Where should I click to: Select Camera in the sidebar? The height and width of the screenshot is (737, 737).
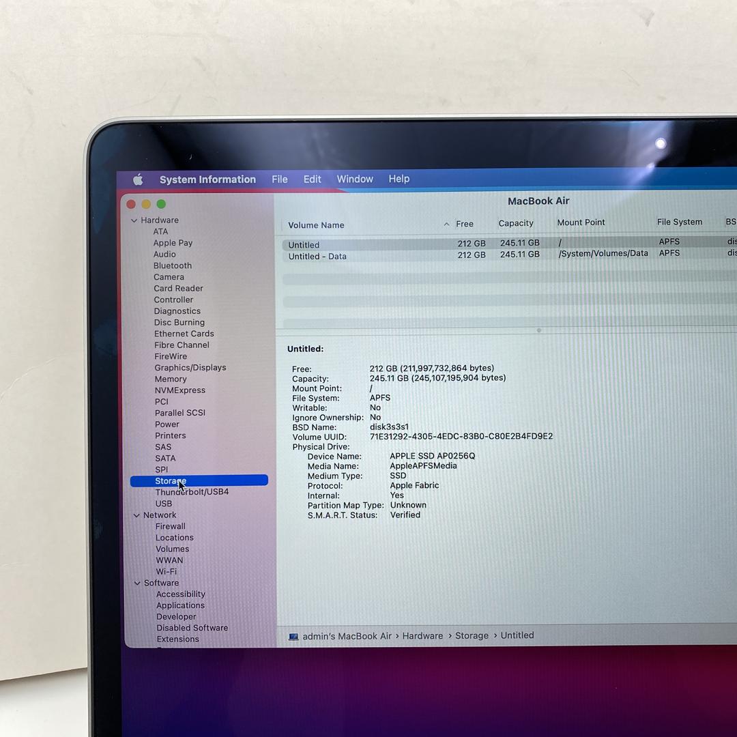(x=169, y=277)
